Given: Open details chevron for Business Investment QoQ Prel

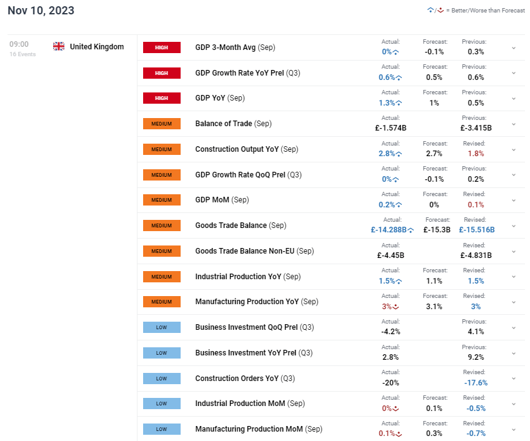Looking at the screenshot, I should (x=514, y=327).
